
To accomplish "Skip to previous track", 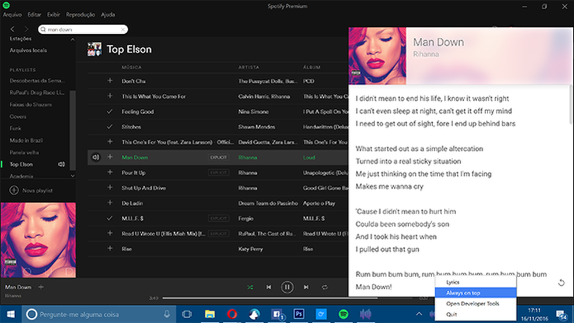I will tap(269, 287).
